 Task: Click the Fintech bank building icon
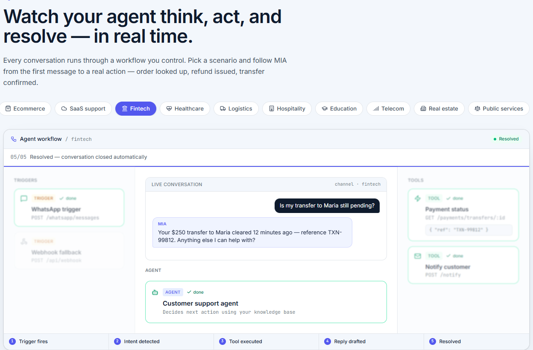(x=125, y=108)
